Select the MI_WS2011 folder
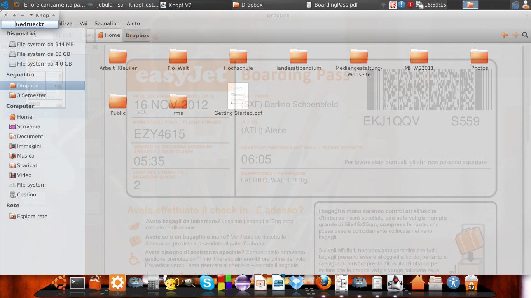This screenshot has height=298, width=531. (x=419, y=60)
